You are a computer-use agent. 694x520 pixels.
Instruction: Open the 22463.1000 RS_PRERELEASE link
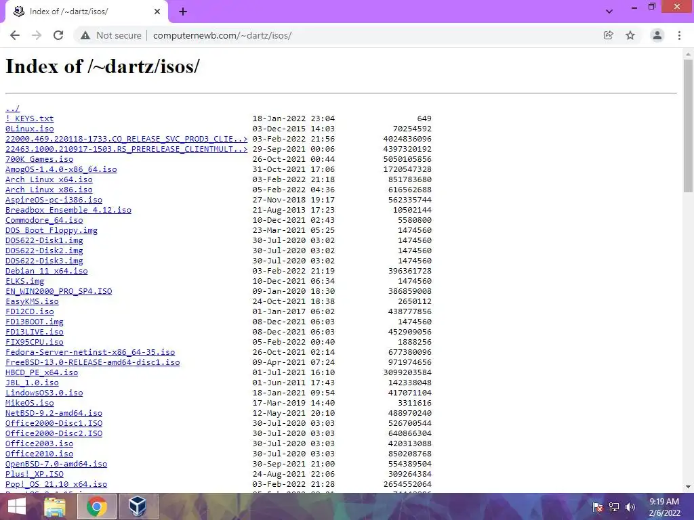[126, 149]
